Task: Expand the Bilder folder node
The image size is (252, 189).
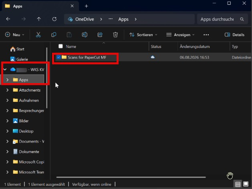Action: (7, 121)
